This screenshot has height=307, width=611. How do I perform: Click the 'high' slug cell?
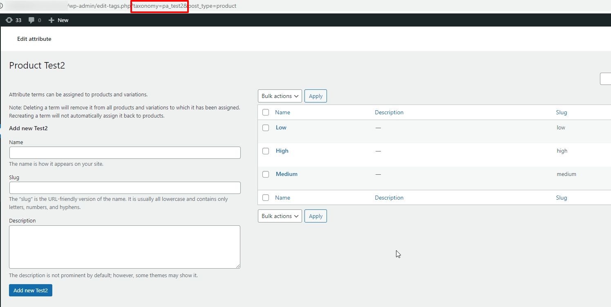click(x=562, y=151)
